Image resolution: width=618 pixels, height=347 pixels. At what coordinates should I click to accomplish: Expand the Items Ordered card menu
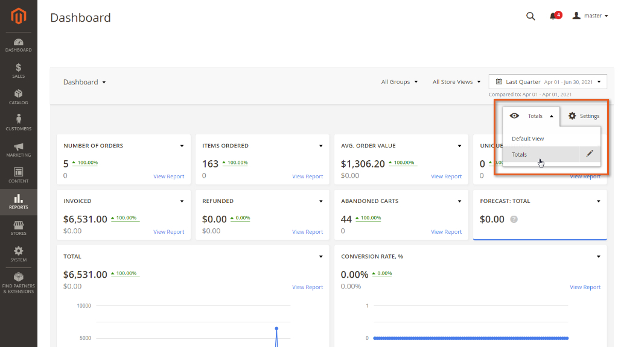pos(321,146)
